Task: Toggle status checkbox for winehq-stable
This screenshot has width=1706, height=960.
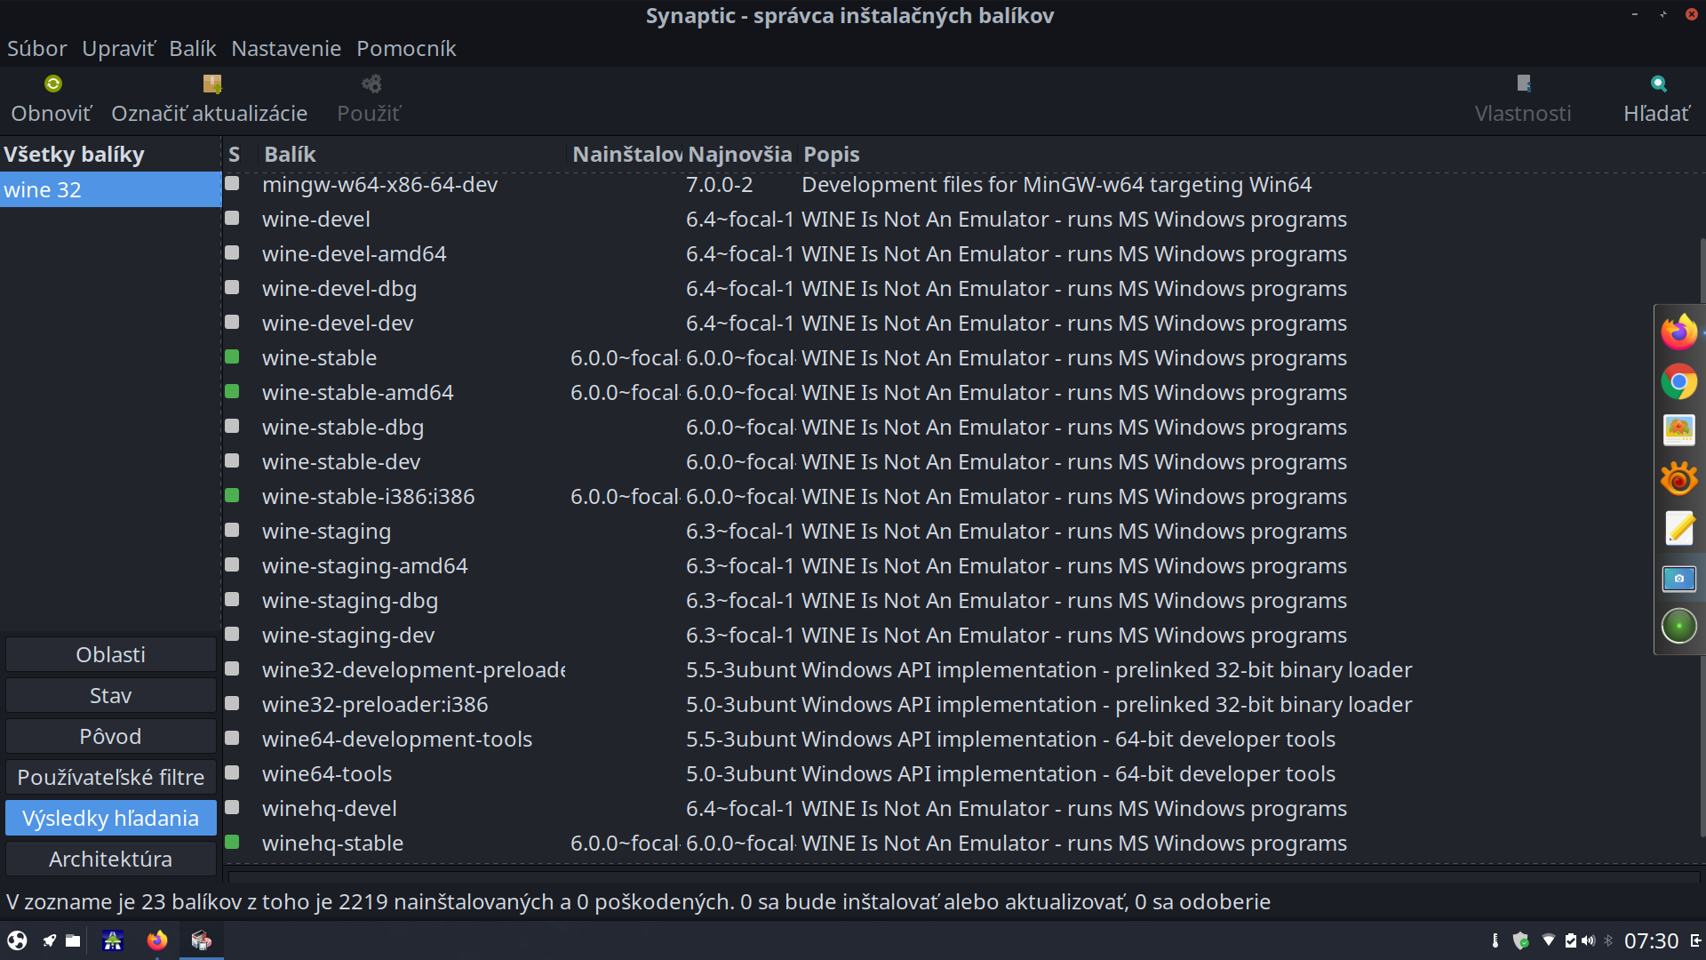Action: 233,842
